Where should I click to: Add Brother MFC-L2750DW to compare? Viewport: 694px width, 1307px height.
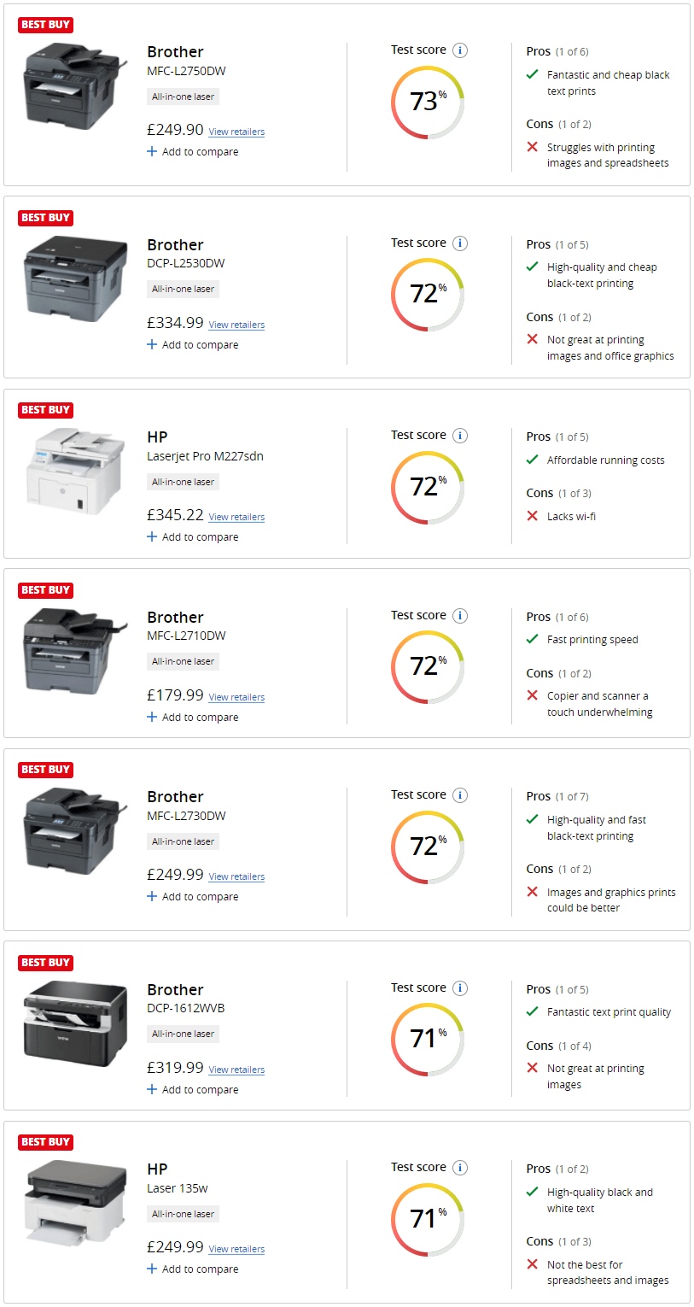tap(193, 152)
